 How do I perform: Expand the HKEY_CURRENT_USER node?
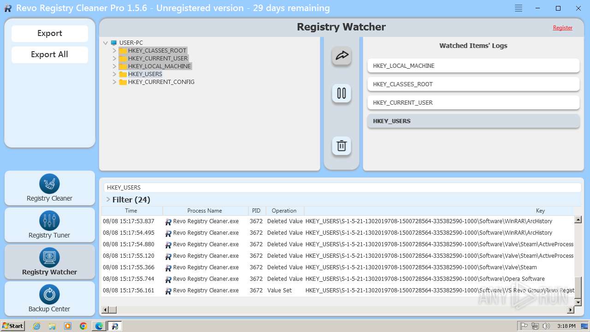click(x=114, y=59)
